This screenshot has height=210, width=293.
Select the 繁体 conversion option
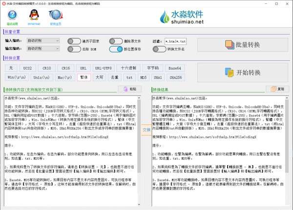pos(84,77)
